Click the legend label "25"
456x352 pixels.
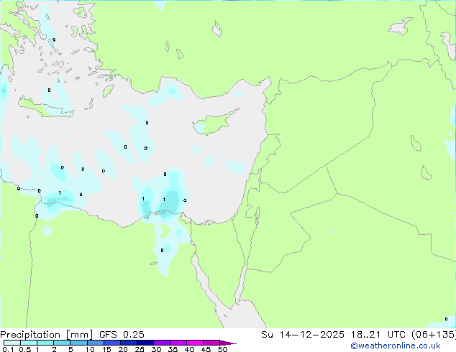(x=140, y=349)
